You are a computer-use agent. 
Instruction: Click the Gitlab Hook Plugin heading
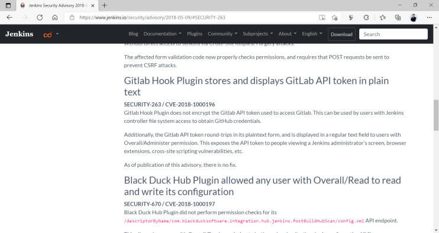[256, 86]
